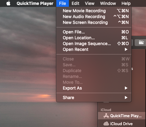Select Open Location…
146x127 pixels.
pyautogui.click(x=94, y=38)
